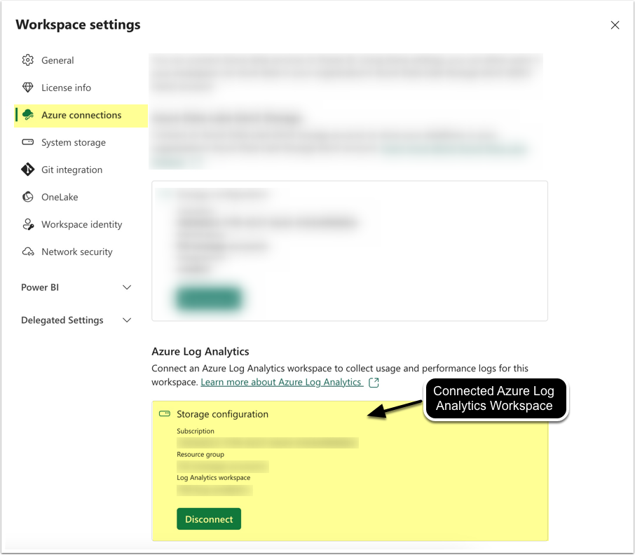
Task: Click the License info diamond icon
Action: (27, 88)
